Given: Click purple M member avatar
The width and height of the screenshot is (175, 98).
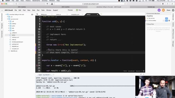Looking at the screenshot, I should [159, 10].
